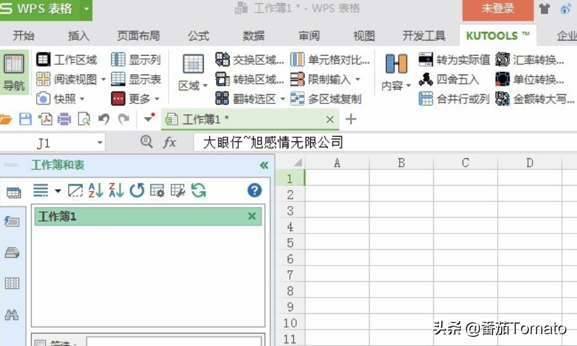Open the Name Box dropdown arrow
The width and height of the screenshot is (577, 346).
click(x=99, y=143)
